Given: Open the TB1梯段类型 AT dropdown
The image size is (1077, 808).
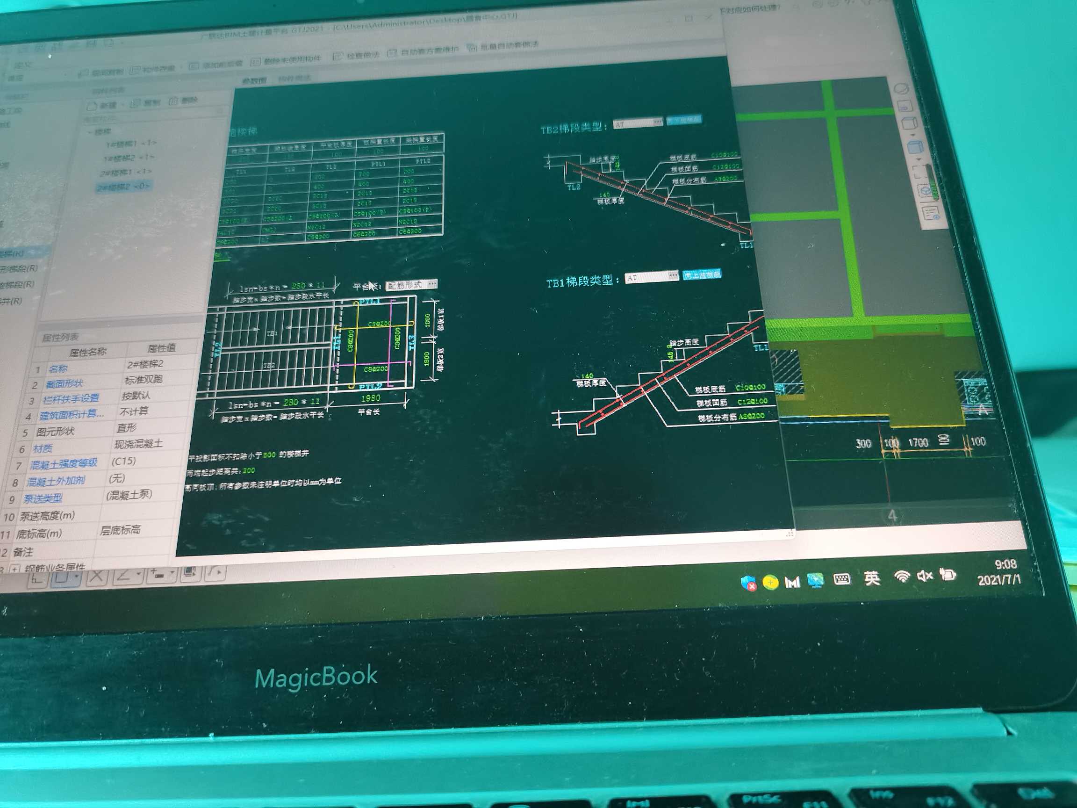Looking at the screenshot, I should (x=652, y=277).
